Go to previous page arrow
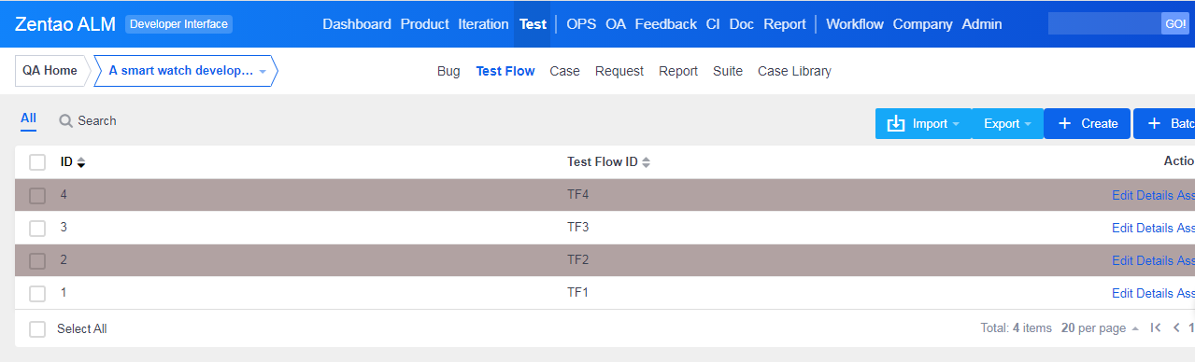 (x=1176, y=328)
